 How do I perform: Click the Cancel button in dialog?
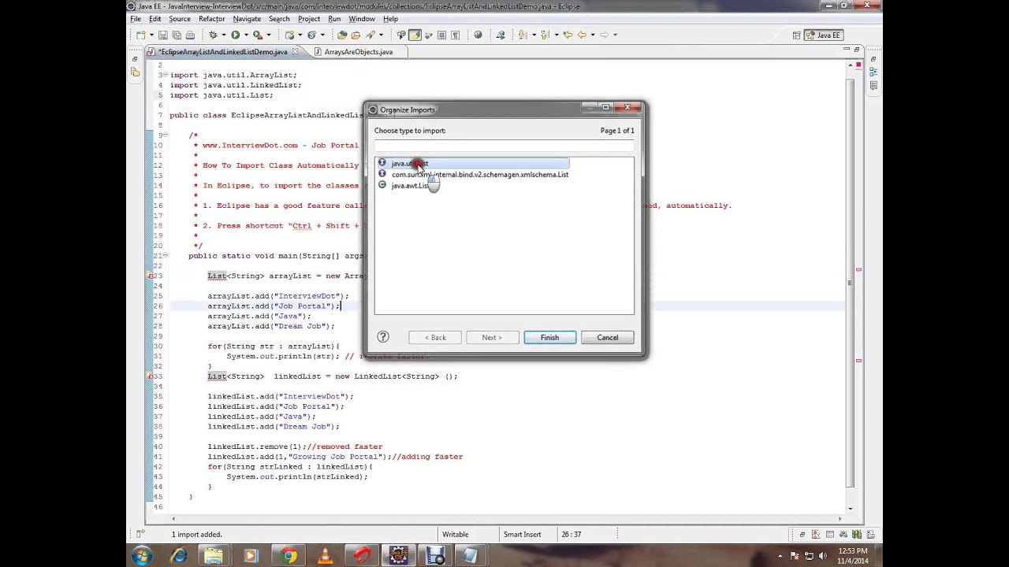coord(608,338)
